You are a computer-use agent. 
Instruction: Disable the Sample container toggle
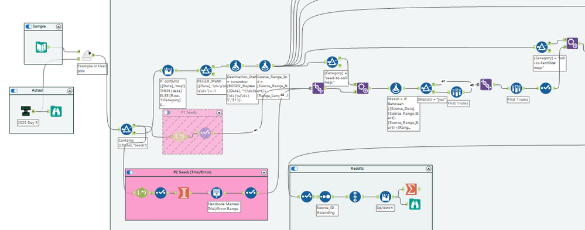click(x=29, y=26)
